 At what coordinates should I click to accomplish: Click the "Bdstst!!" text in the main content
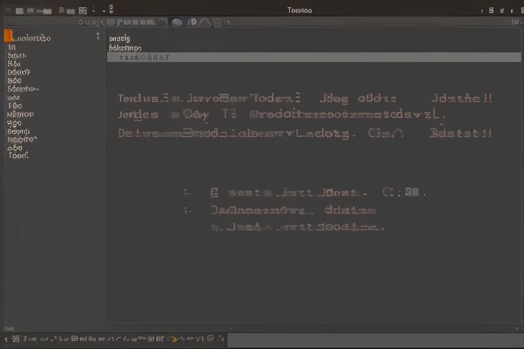(461, 134)
